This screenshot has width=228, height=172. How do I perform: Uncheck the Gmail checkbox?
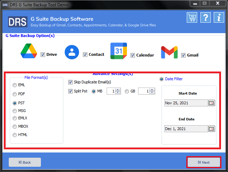click(183, 55)
